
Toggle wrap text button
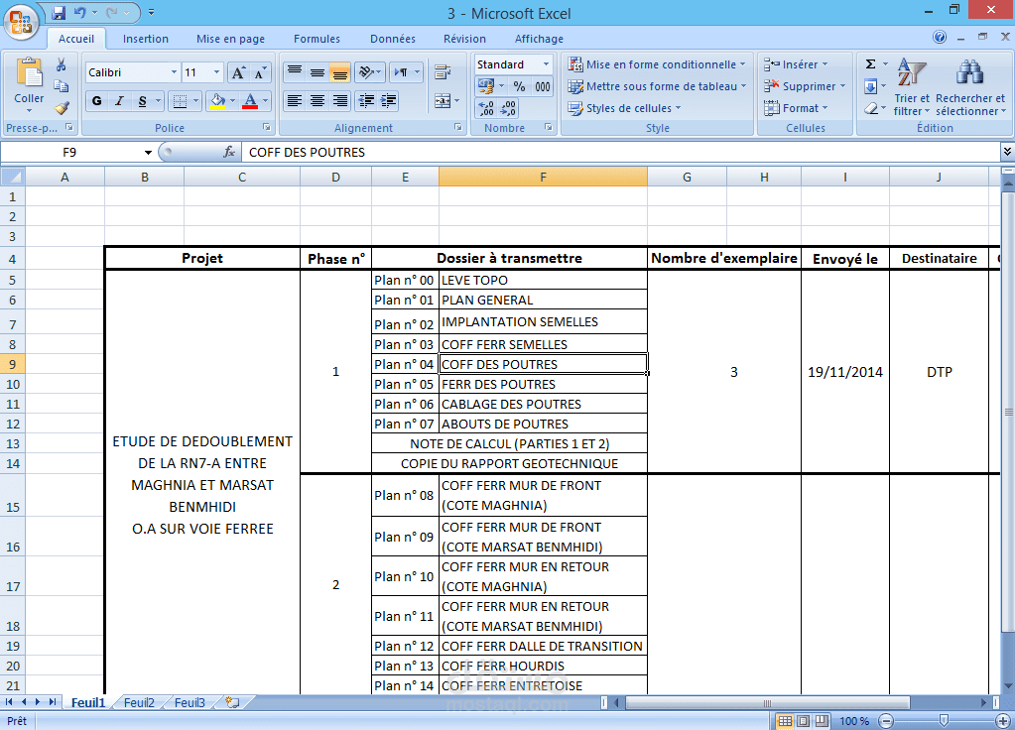point(443,71)
